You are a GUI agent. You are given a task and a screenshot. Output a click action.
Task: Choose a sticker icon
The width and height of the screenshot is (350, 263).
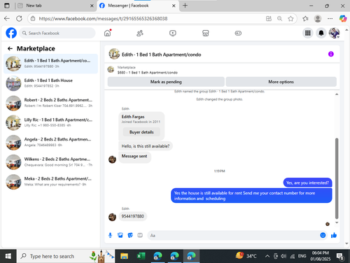(130, 235)
